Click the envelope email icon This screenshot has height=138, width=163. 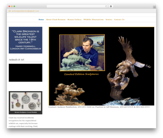10,11
